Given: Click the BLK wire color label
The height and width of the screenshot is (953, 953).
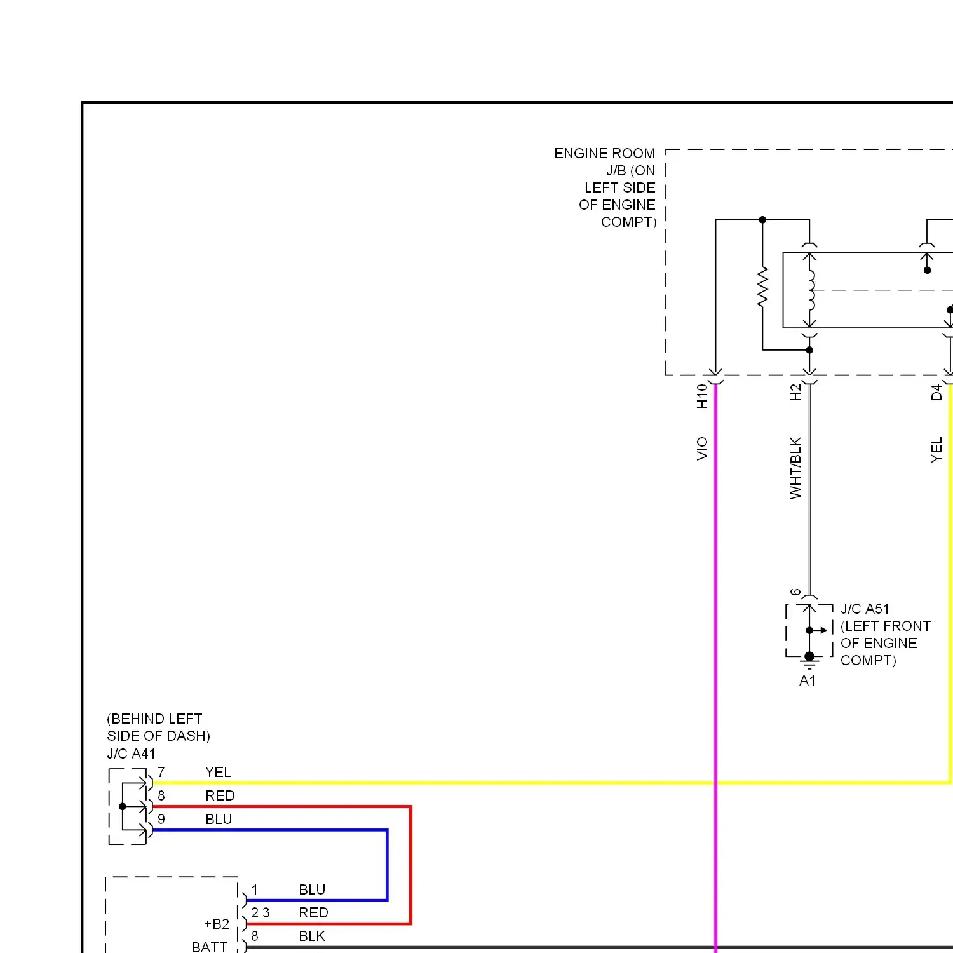Looking at the screenshot, I should point(312,936).
